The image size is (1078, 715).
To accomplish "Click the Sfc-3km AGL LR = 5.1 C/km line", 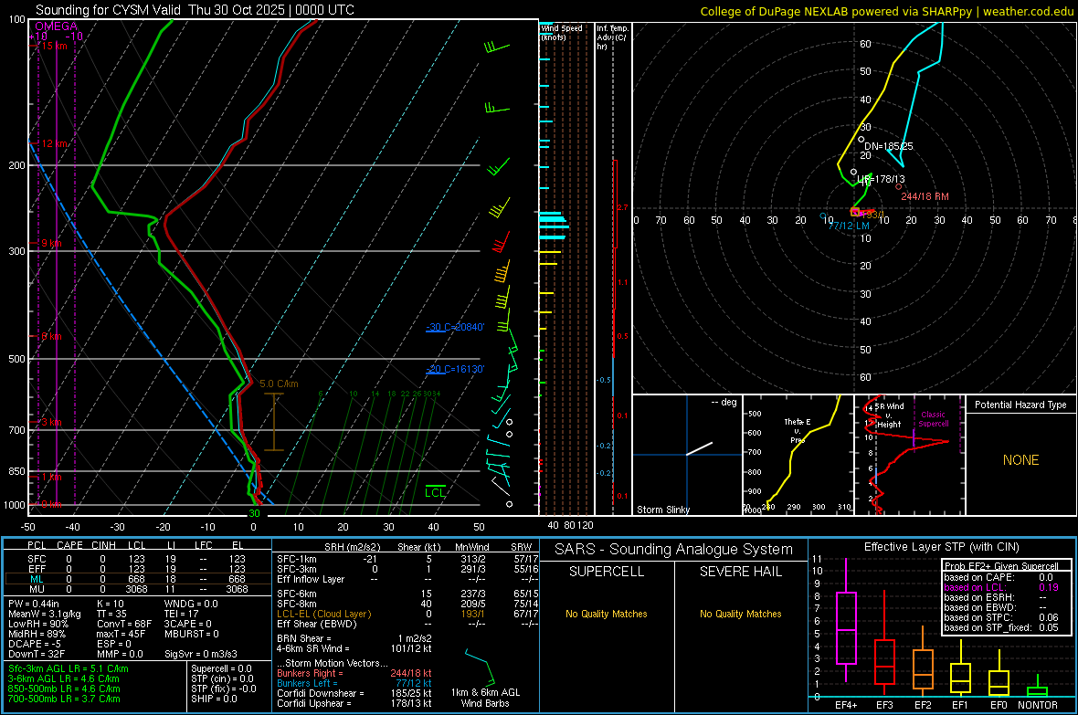I will (x=69, y=668).
